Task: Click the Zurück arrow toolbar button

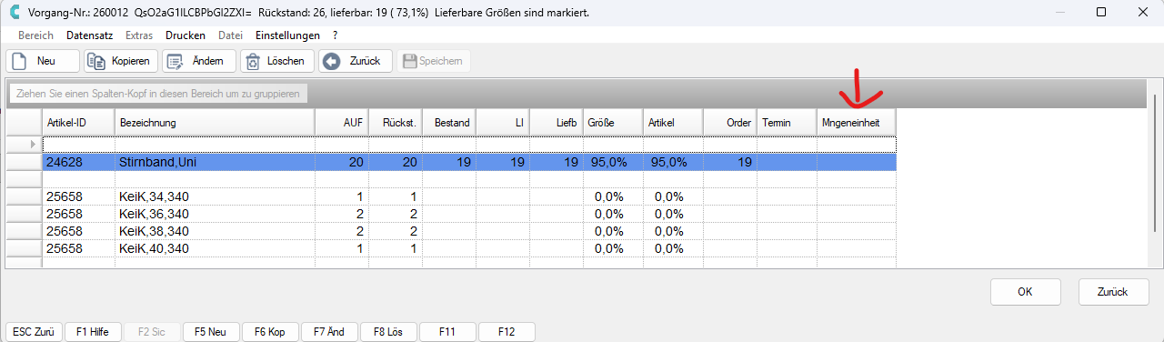Action: pyautogui.click(x=356, y=61)
